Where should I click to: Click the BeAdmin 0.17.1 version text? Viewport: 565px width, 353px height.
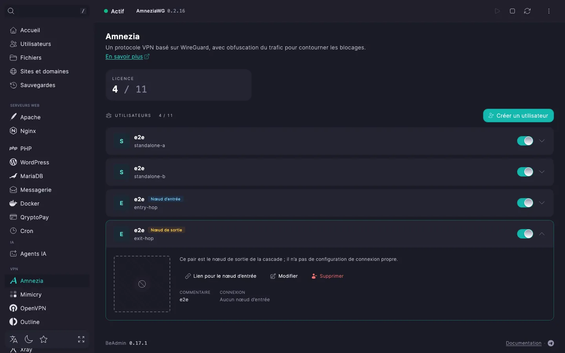click(126, 343)
